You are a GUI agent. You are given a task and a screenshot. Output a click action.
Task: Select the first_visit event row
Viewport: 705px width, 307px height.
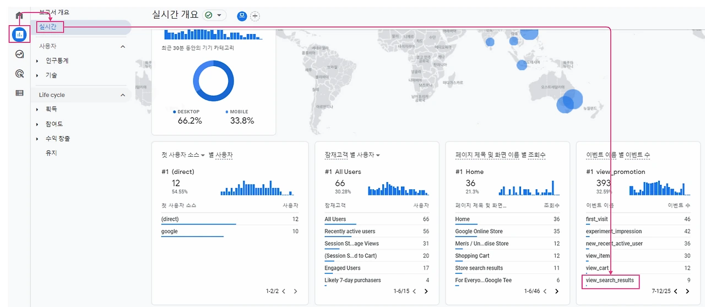(638, 220)
